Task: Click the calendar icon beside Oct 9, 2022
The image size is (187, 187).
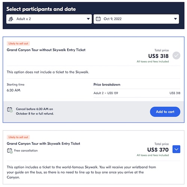Action: click(98, 19)
